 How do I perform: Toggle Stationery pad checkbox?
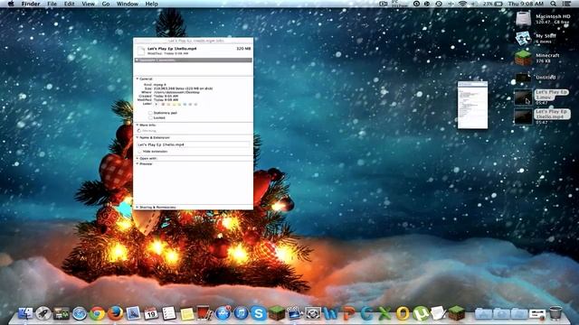click(x=150, y=113)
